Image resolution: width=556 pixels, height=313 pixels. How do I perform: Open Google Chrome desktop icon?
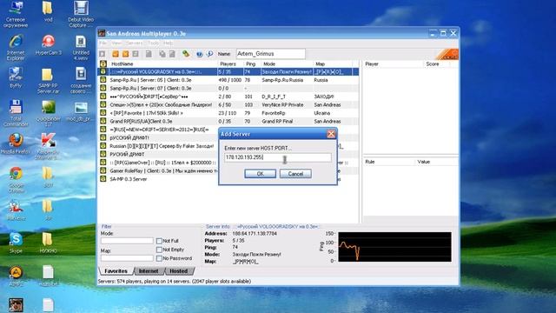(x=16, y=180)
